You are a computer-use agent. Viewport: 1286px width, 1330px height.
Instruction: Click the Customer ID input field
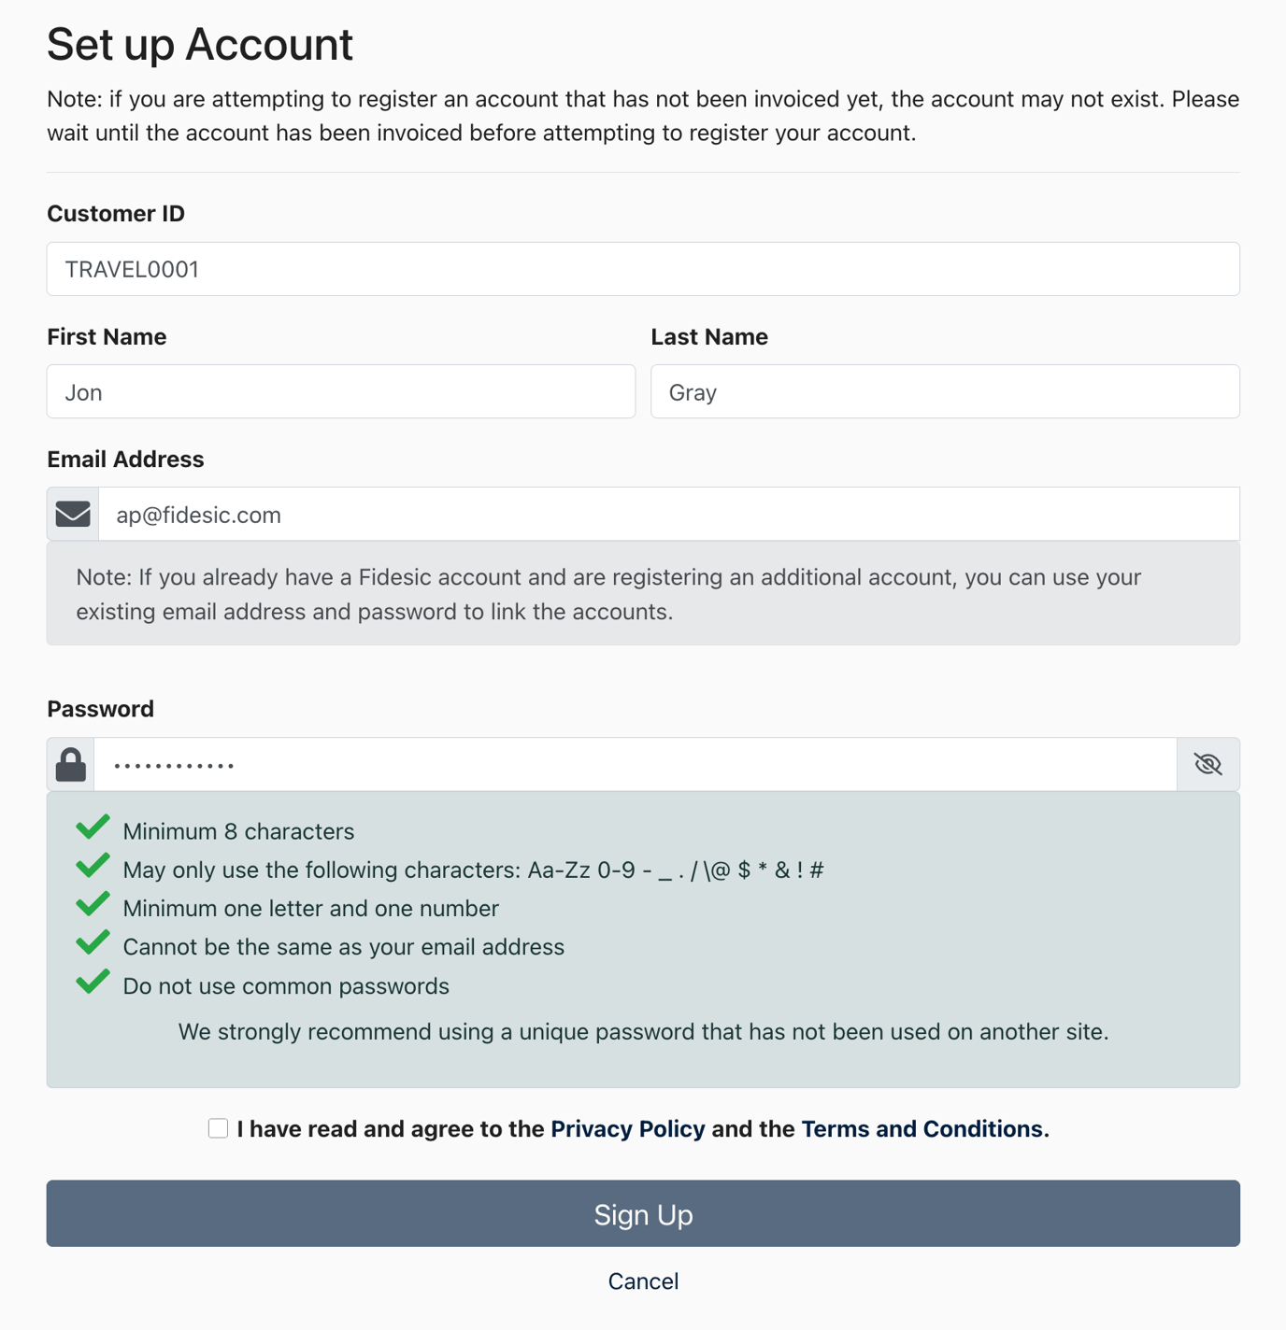tap(642, 268)
